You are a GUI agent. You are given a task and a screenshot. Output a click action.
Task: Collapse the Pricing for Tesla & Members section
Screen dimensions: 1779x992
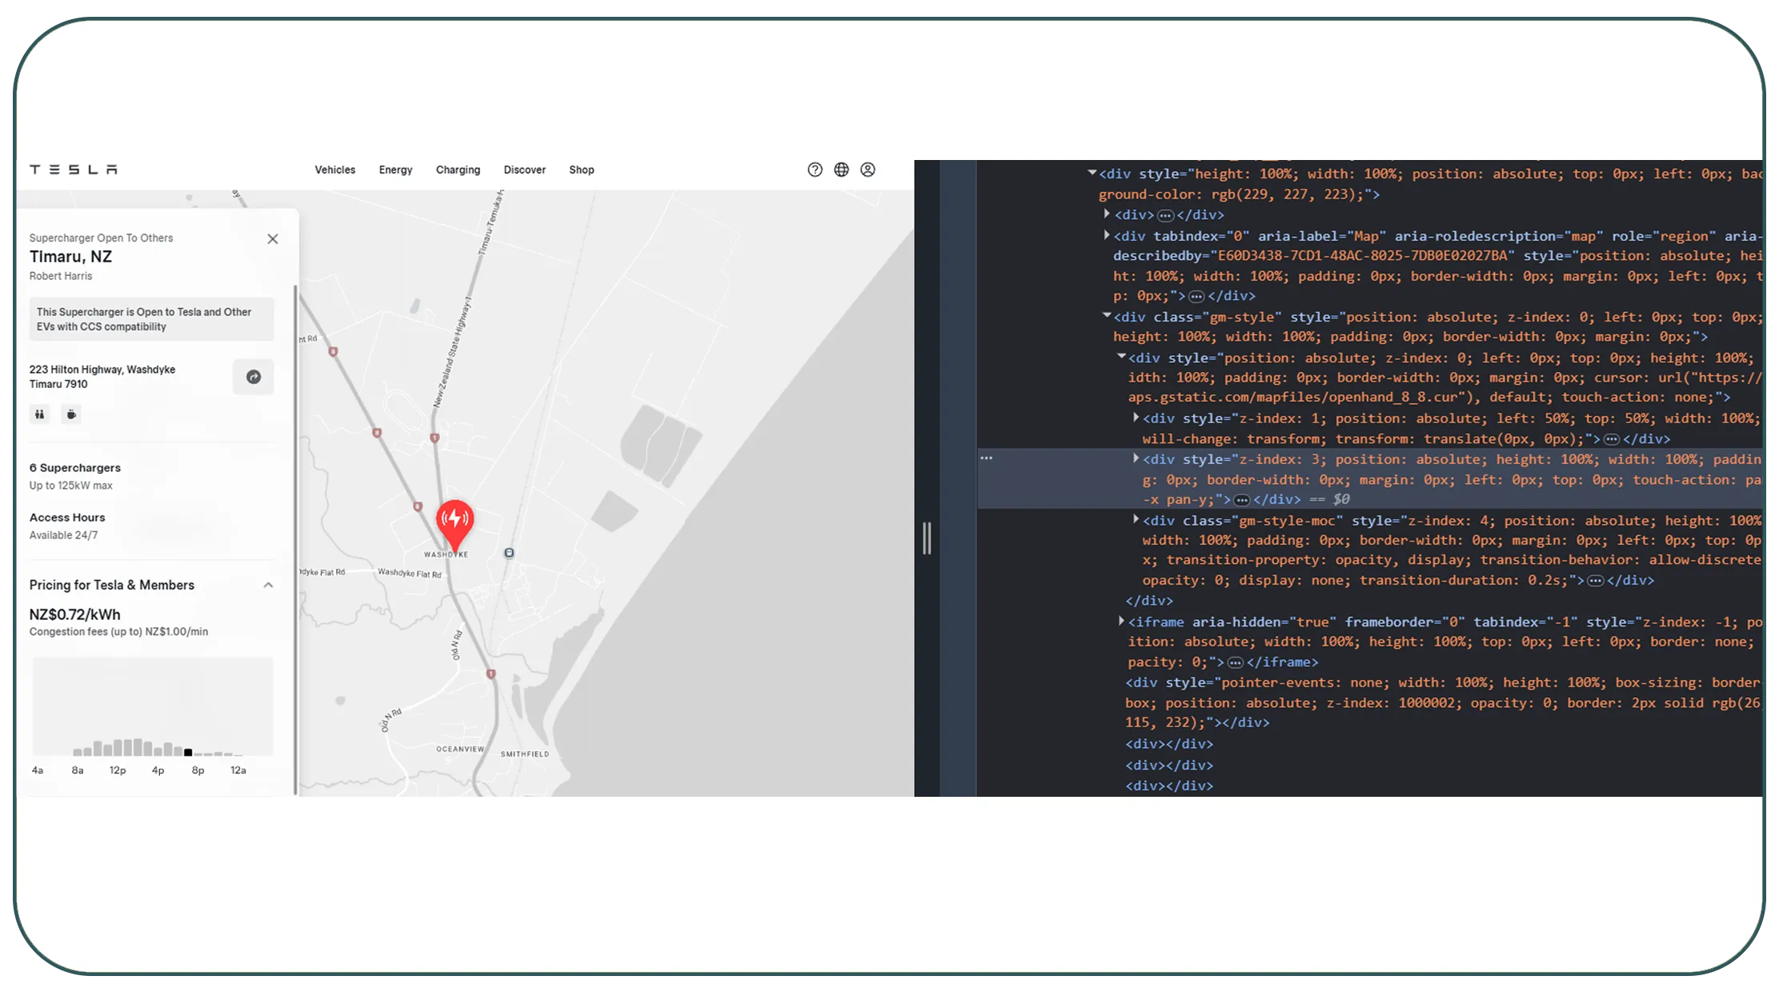pyautogui.click(x=269, y=585)
